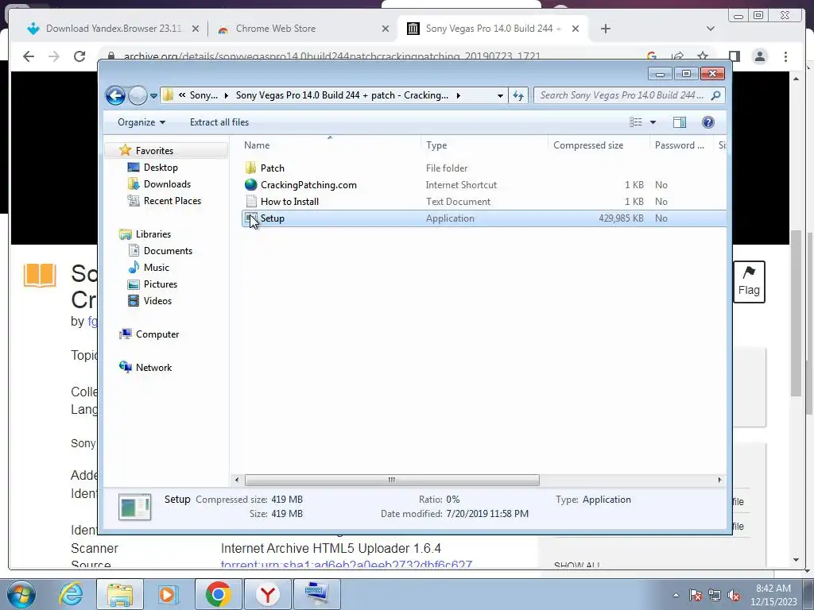Open Music library

coord(157,267)
